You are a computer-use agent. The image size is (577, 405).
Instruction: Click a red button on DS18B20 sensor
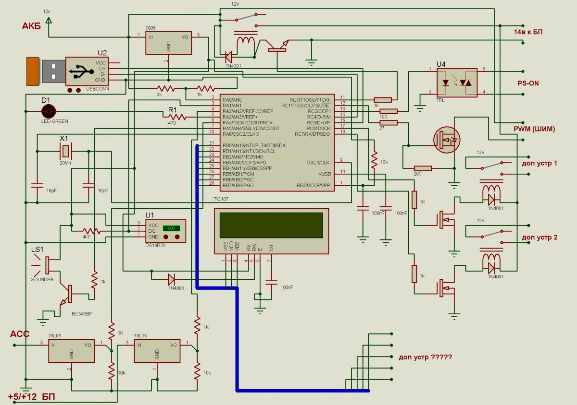coord(167,237)
